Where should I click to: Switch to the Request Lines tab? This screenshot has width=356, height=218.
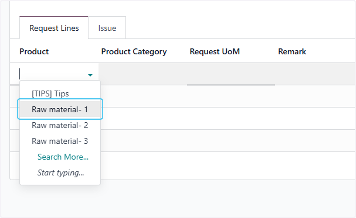click(54, 28)
